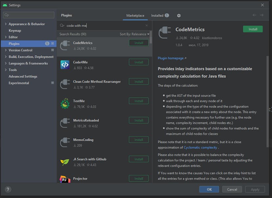The width and height of the screenshot is (272, 198).
Task: Open the help question mark icon
Action: (8, 189)
